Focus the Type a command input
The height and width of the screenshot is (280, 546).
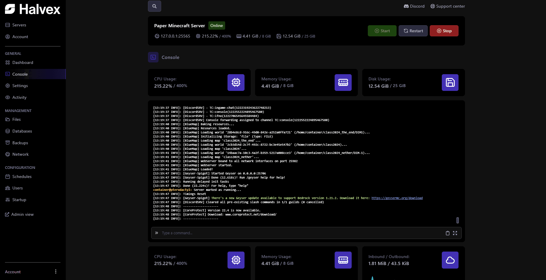302,233
